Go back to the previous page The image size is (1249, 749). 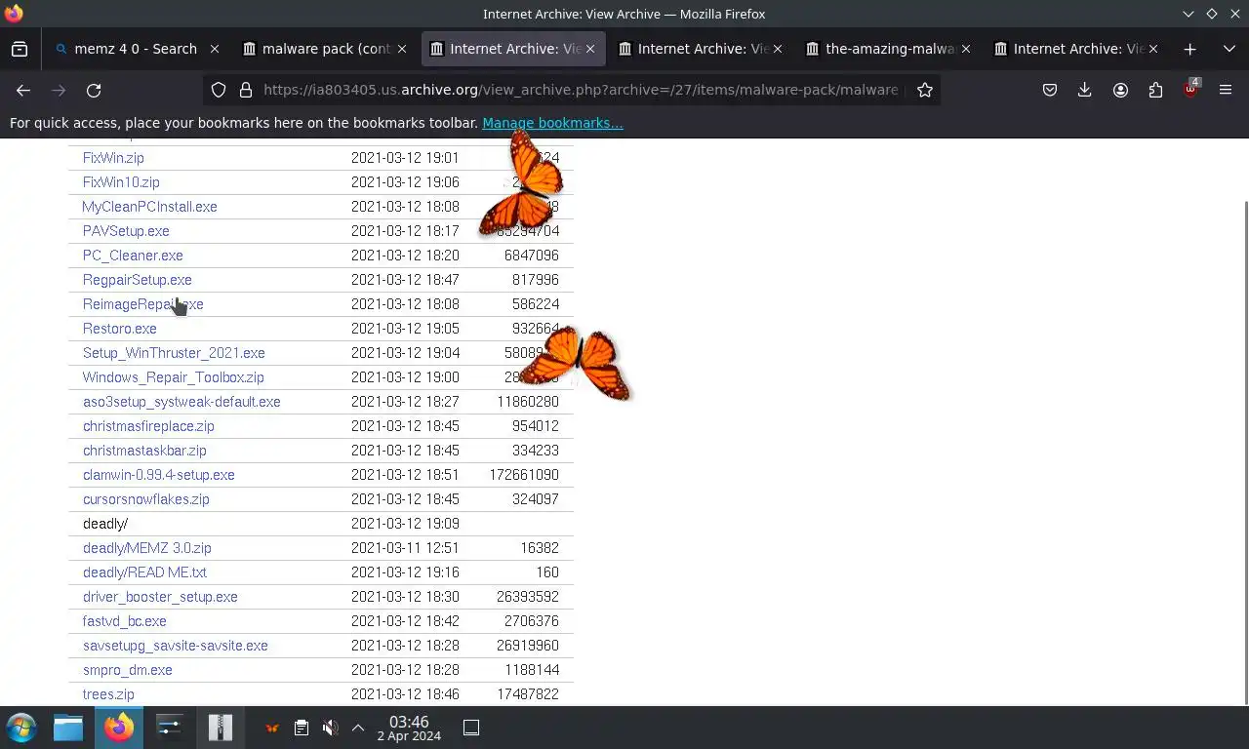coord(23,90)
